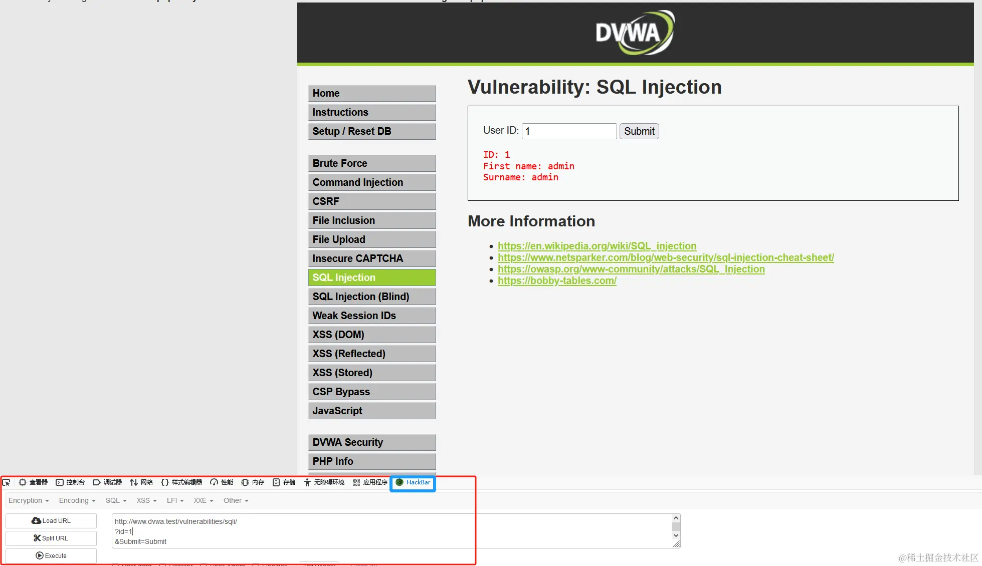The image size is (982, 566).
Task: Click the User ID input field
Action: [x=569, y=131]
